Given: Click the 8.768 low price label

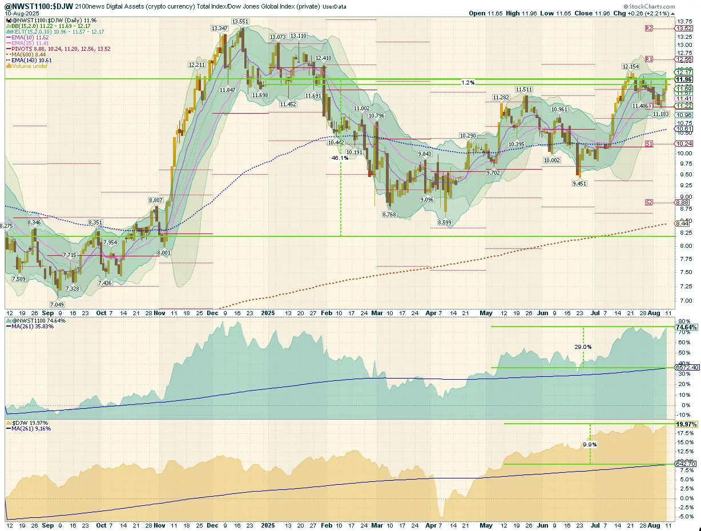Looking at the screenshot, I should pyautogui.click(x=389, y=214).
